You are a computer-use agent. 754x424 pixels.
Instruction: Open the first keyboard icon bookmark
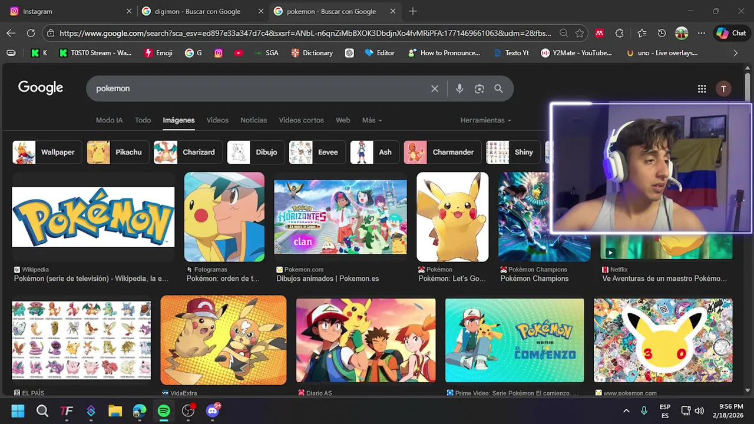[x=11, y=53]
